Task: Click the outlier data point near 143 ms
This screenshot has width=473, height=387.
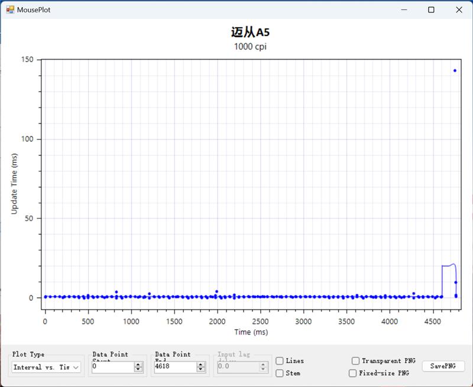Action: (x=455, y=71)
